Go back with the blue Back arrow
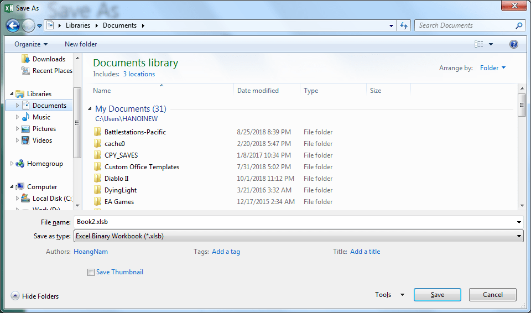The height and width of the screenshot is (313, 531). click(x=13, y=25)
